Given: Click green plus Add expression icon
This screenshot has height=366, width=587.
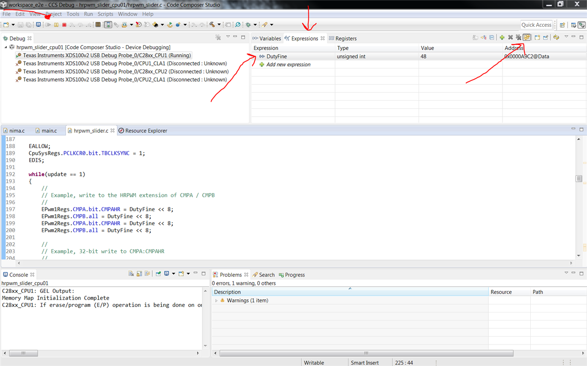Looking at the screenshot, I should tap(502, 37).
